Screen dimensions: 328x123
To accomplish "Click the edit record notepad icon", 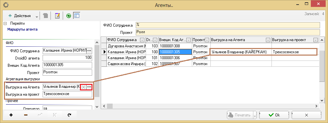I will [x=57, y=16].
